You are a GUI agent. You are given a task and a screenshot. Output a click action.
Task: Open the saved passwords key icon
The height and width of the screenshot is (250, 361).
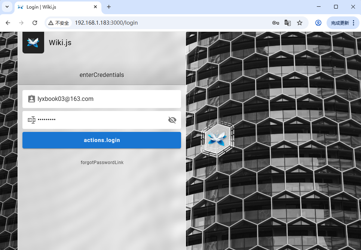[x=276, y=23]
